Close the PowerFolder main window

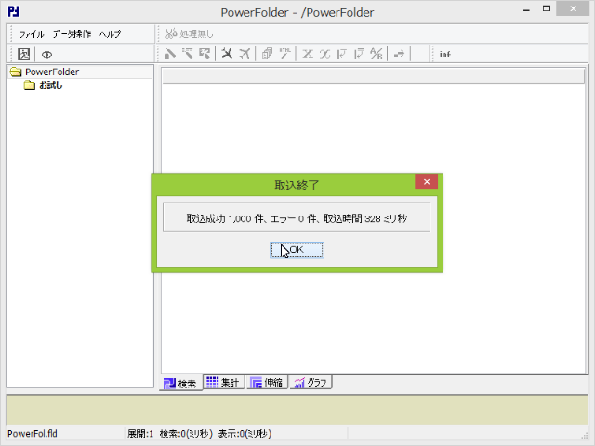pyautogui.click(x=573, y=8)
